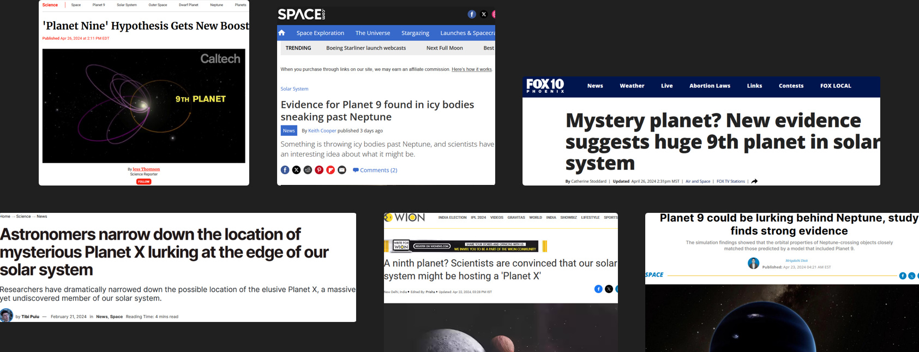Select the Solar System topic in Newsweek nav

(x=127, y=5)
